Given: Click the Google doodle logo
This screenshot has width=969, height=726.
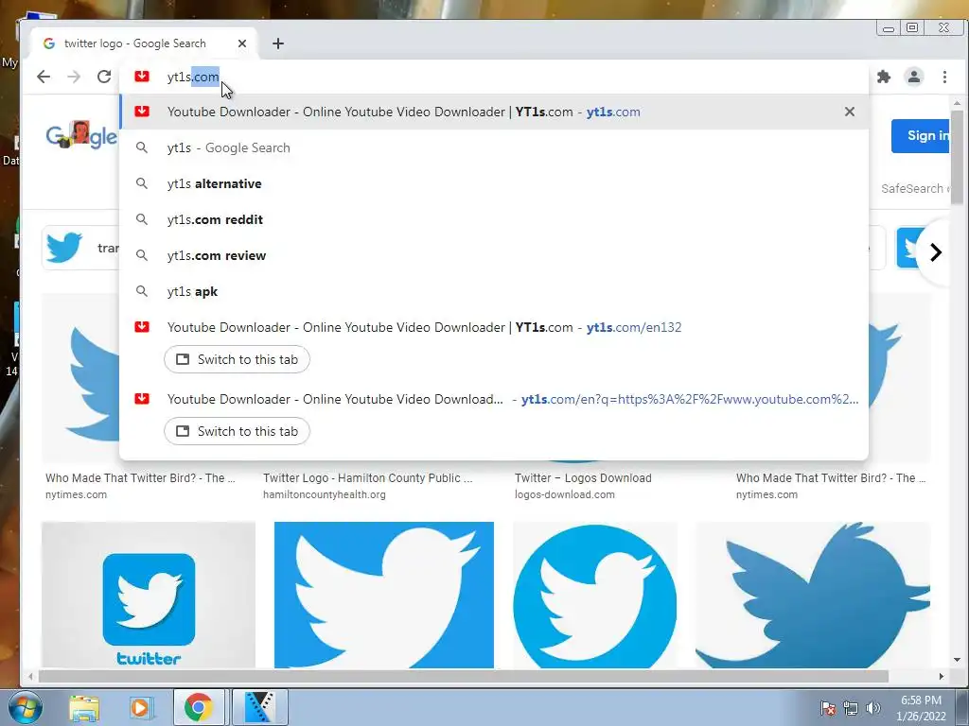Looking at the screenshot, I should click(x=81, y=135).
